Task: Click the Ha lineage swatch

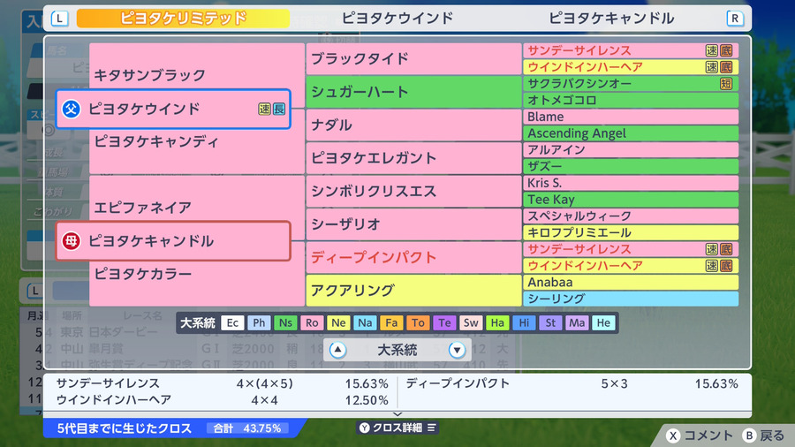Action: pos(497,322)
